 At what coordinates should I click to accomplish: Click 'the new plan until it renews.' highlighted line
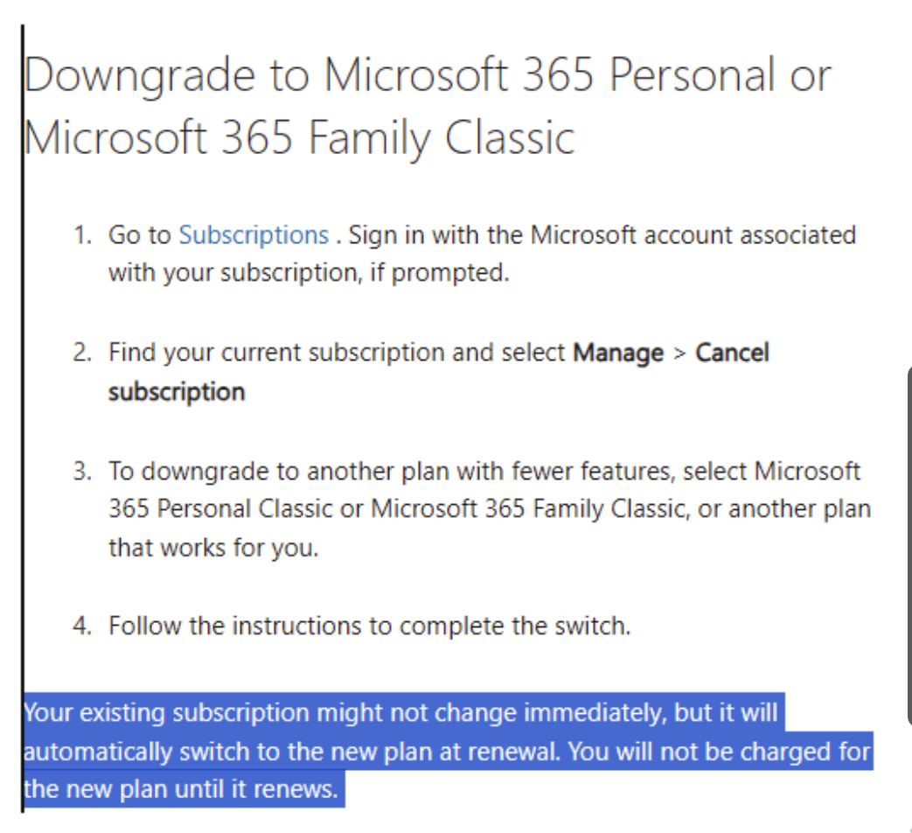pos(181,788)
